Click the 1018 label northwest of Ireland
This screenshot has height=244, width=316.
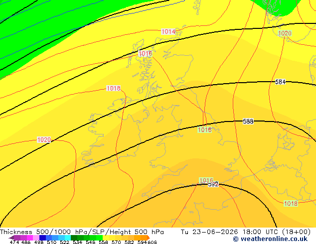click(x=114, y=88)
